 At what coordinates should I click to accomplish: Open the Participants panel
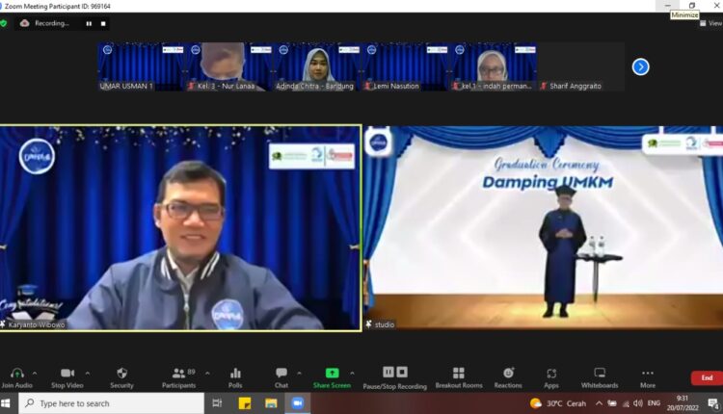point(178,374)
